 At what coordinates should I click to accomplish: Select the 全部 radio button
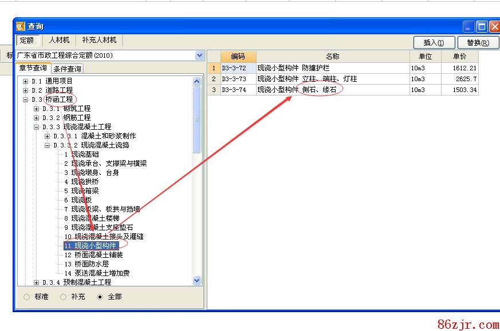[100, 297]
